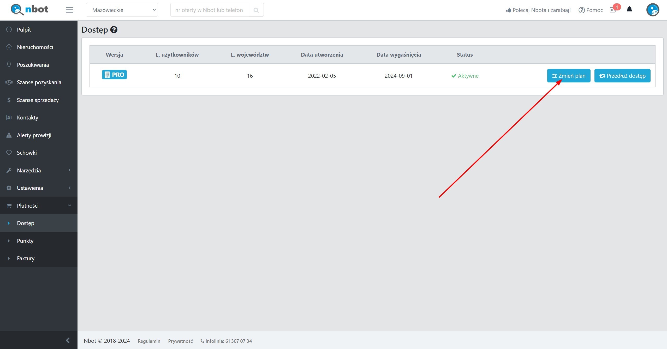Collapse sidebar with bottom arrow icon

tap(68, 340)
